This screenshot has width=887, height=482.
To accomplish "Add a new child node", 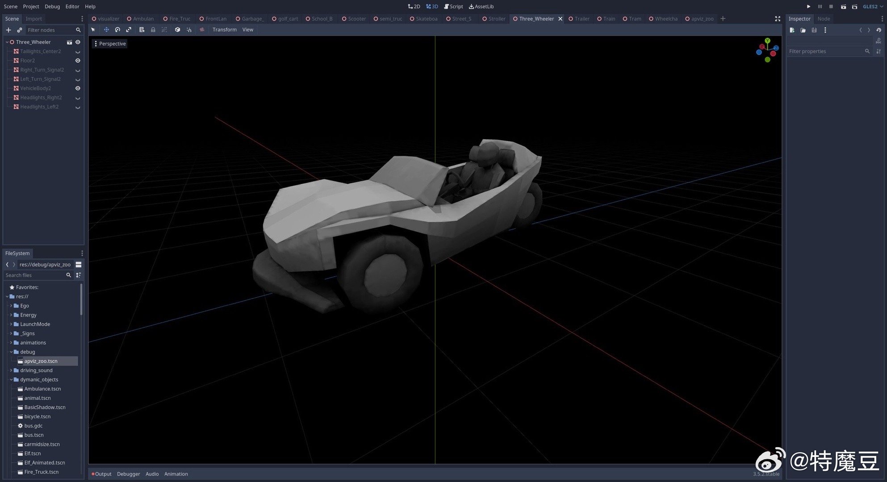I will [8, 30].
